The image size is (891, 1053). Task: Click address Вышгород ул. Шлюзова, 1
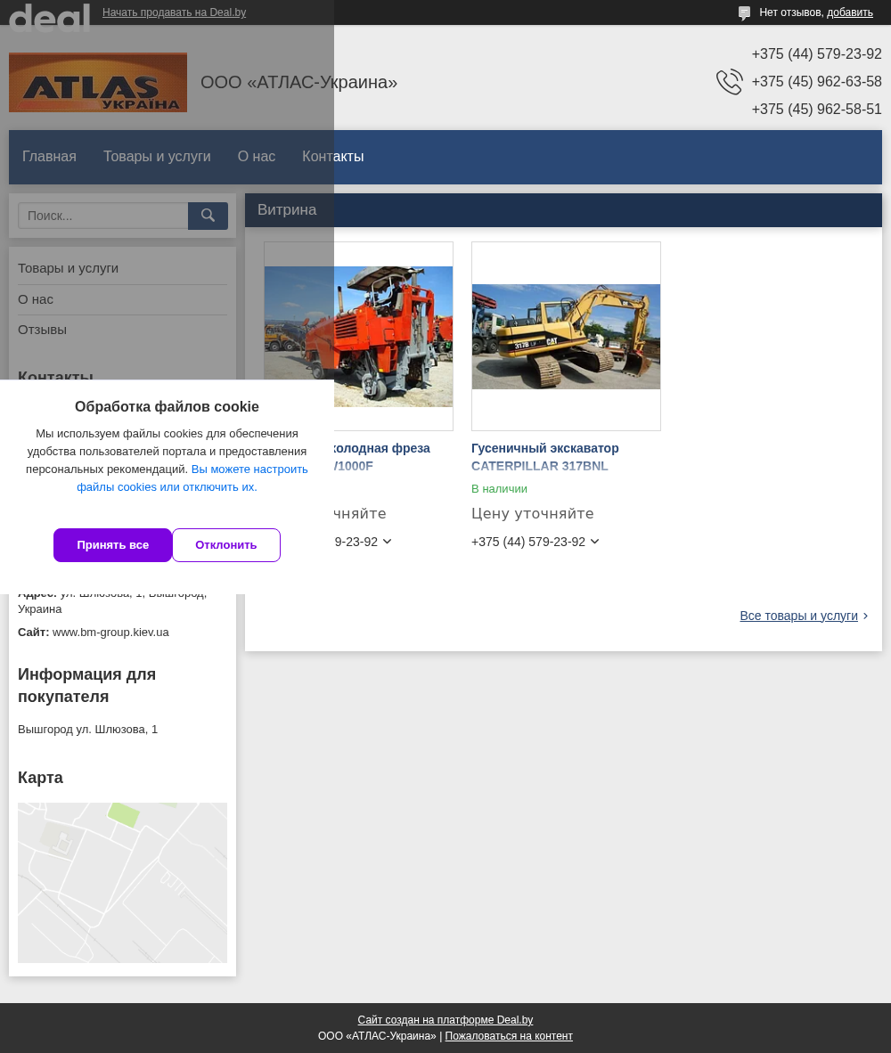pos(88,730)
